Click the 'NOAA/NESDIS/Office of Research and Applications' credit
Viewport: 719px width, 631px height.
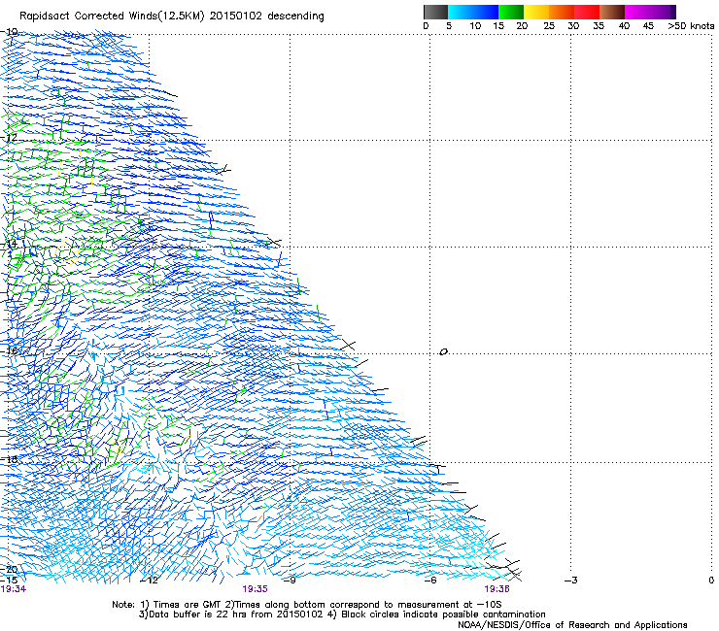tap(572, 625)
